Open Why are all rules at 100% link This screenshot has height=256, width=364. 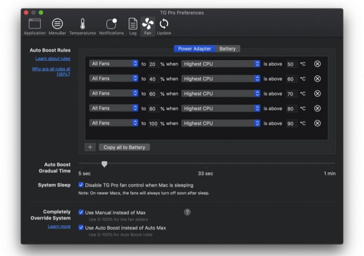(x=51, y=72)
